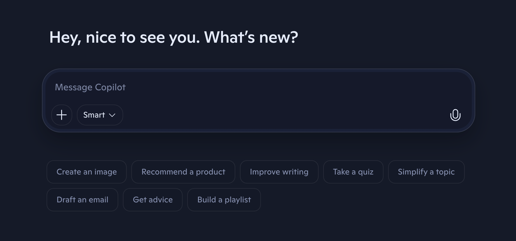This screenshot has width=516, height=241.
Task: Choose the Draft an email suggestion
Action: coord(82,200)
